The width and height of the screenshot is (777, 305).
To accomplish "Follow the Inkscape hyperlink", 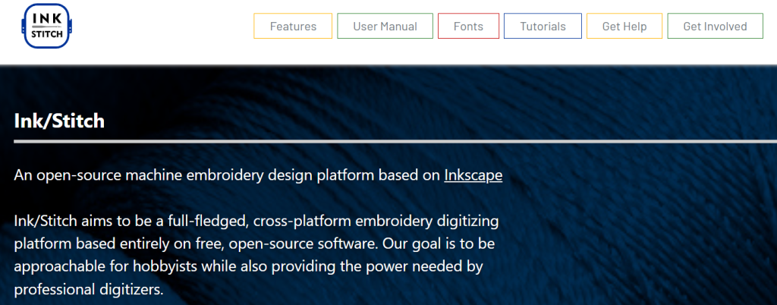I will [473, 175].
